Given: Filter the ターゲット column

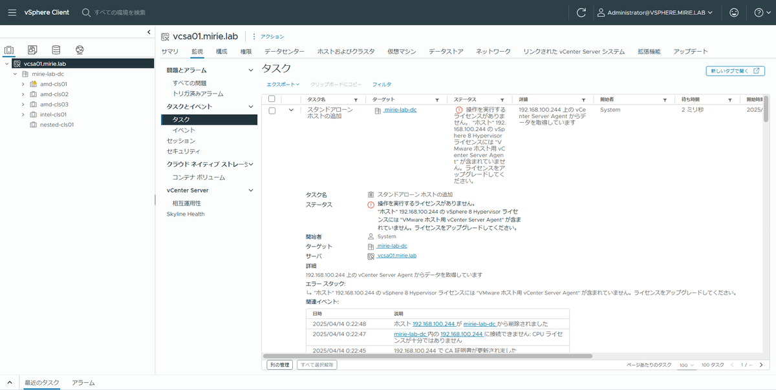Looking at the screenshot, I should 438,100.
